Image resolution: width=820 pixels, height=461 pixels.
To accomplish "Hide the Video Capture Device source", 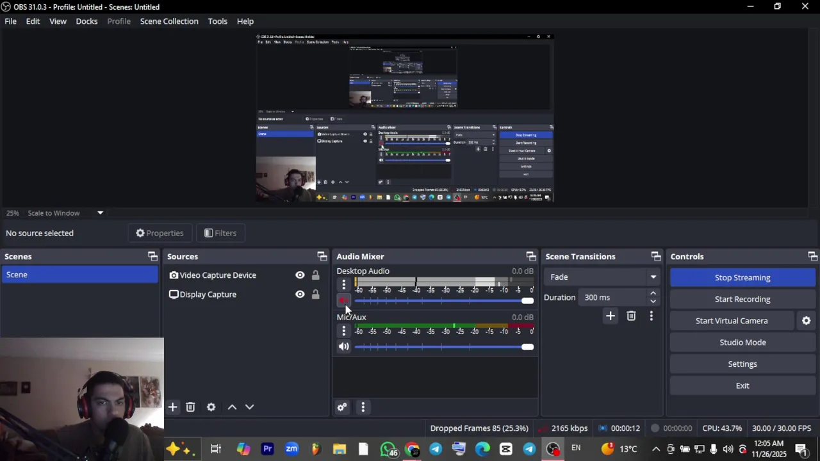I will pos(300,275).
